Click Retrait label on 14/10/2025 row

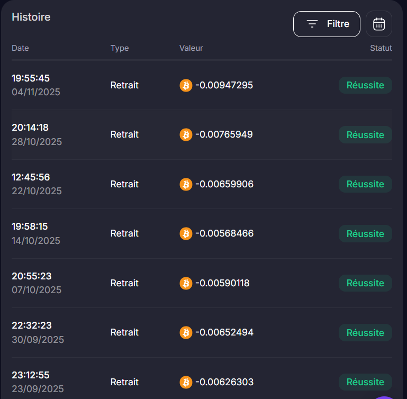point(124,233)
